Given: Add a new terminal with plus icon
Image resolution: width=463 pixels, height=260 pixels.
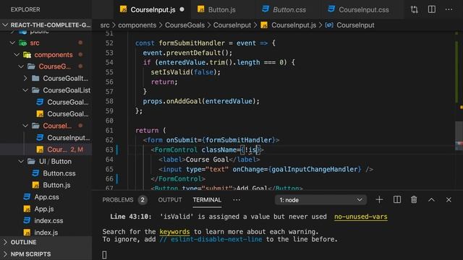Looking at the screenshot, I should [379, 200].
